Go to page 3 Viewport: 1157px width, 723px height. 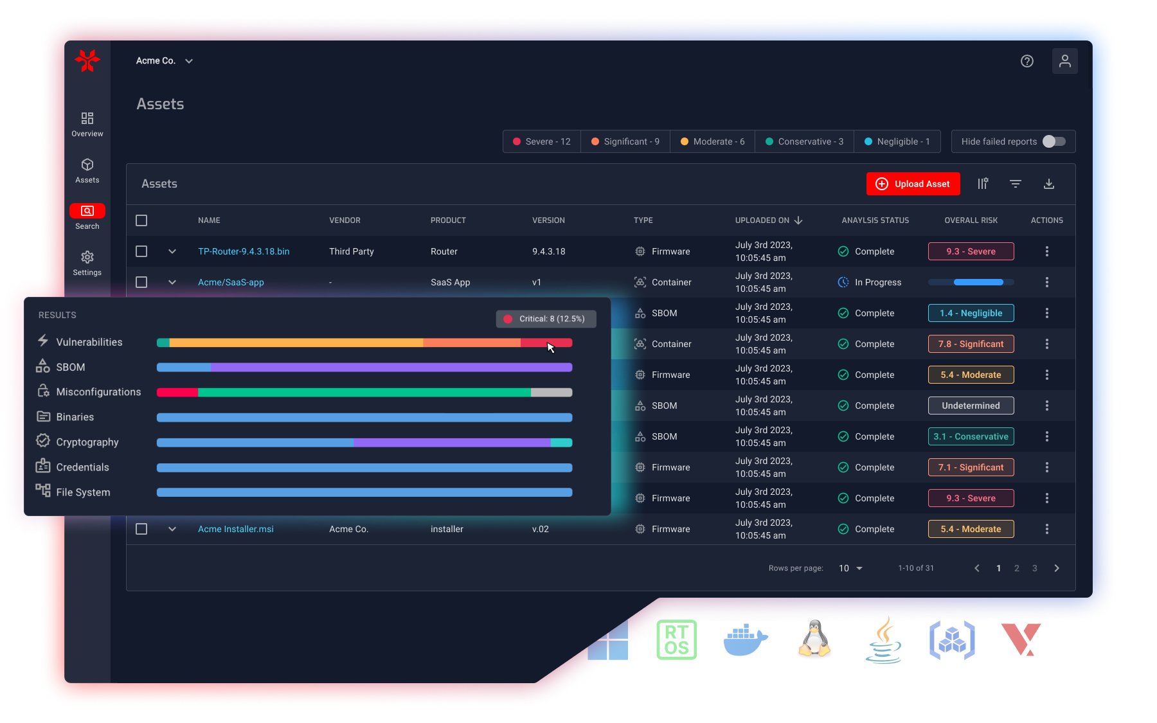1035,568
